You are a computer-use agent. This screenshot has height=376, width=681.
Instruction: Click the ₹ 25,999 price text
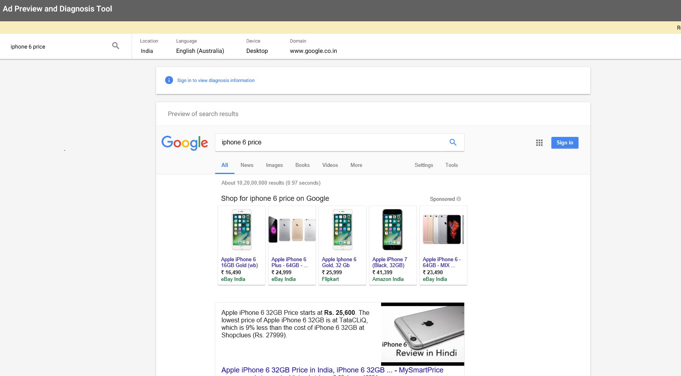332,272
